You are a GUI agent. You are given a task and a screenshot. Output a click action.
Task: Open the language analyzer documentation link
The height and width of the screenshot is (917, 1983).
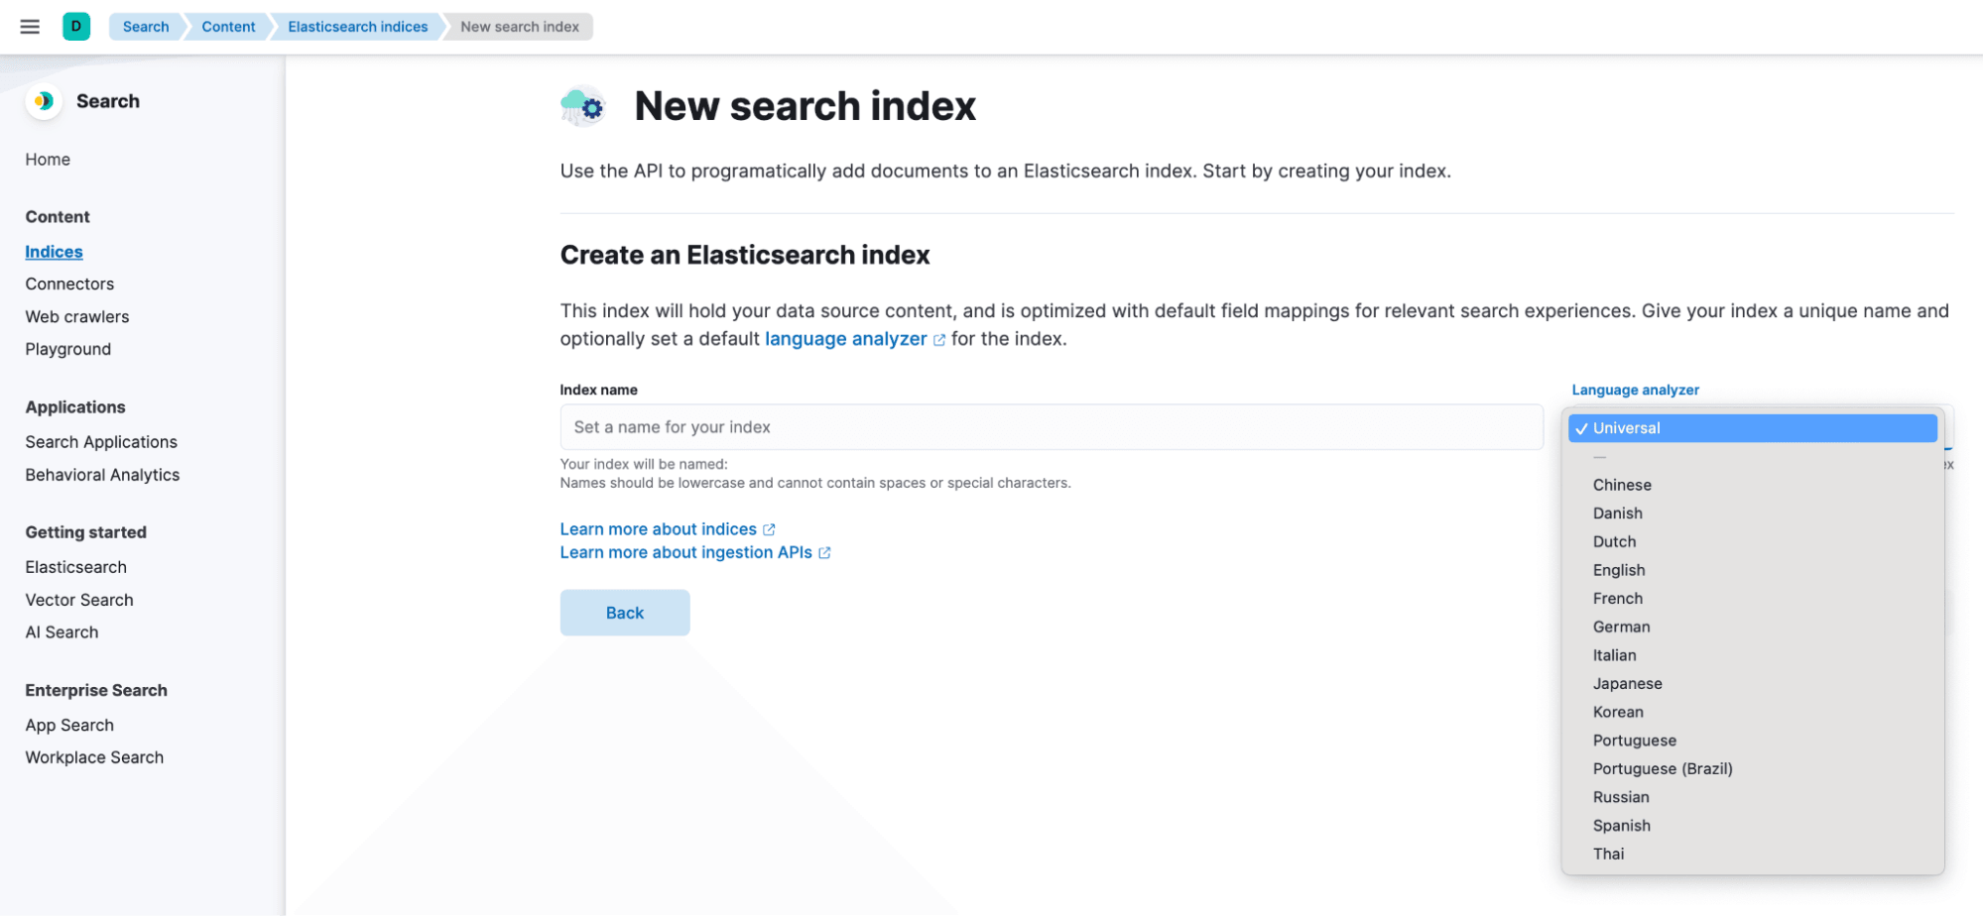click(846, 339)
